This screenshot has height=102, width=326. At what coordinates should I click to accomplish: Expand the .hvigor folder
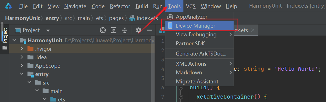coord(22,49)
